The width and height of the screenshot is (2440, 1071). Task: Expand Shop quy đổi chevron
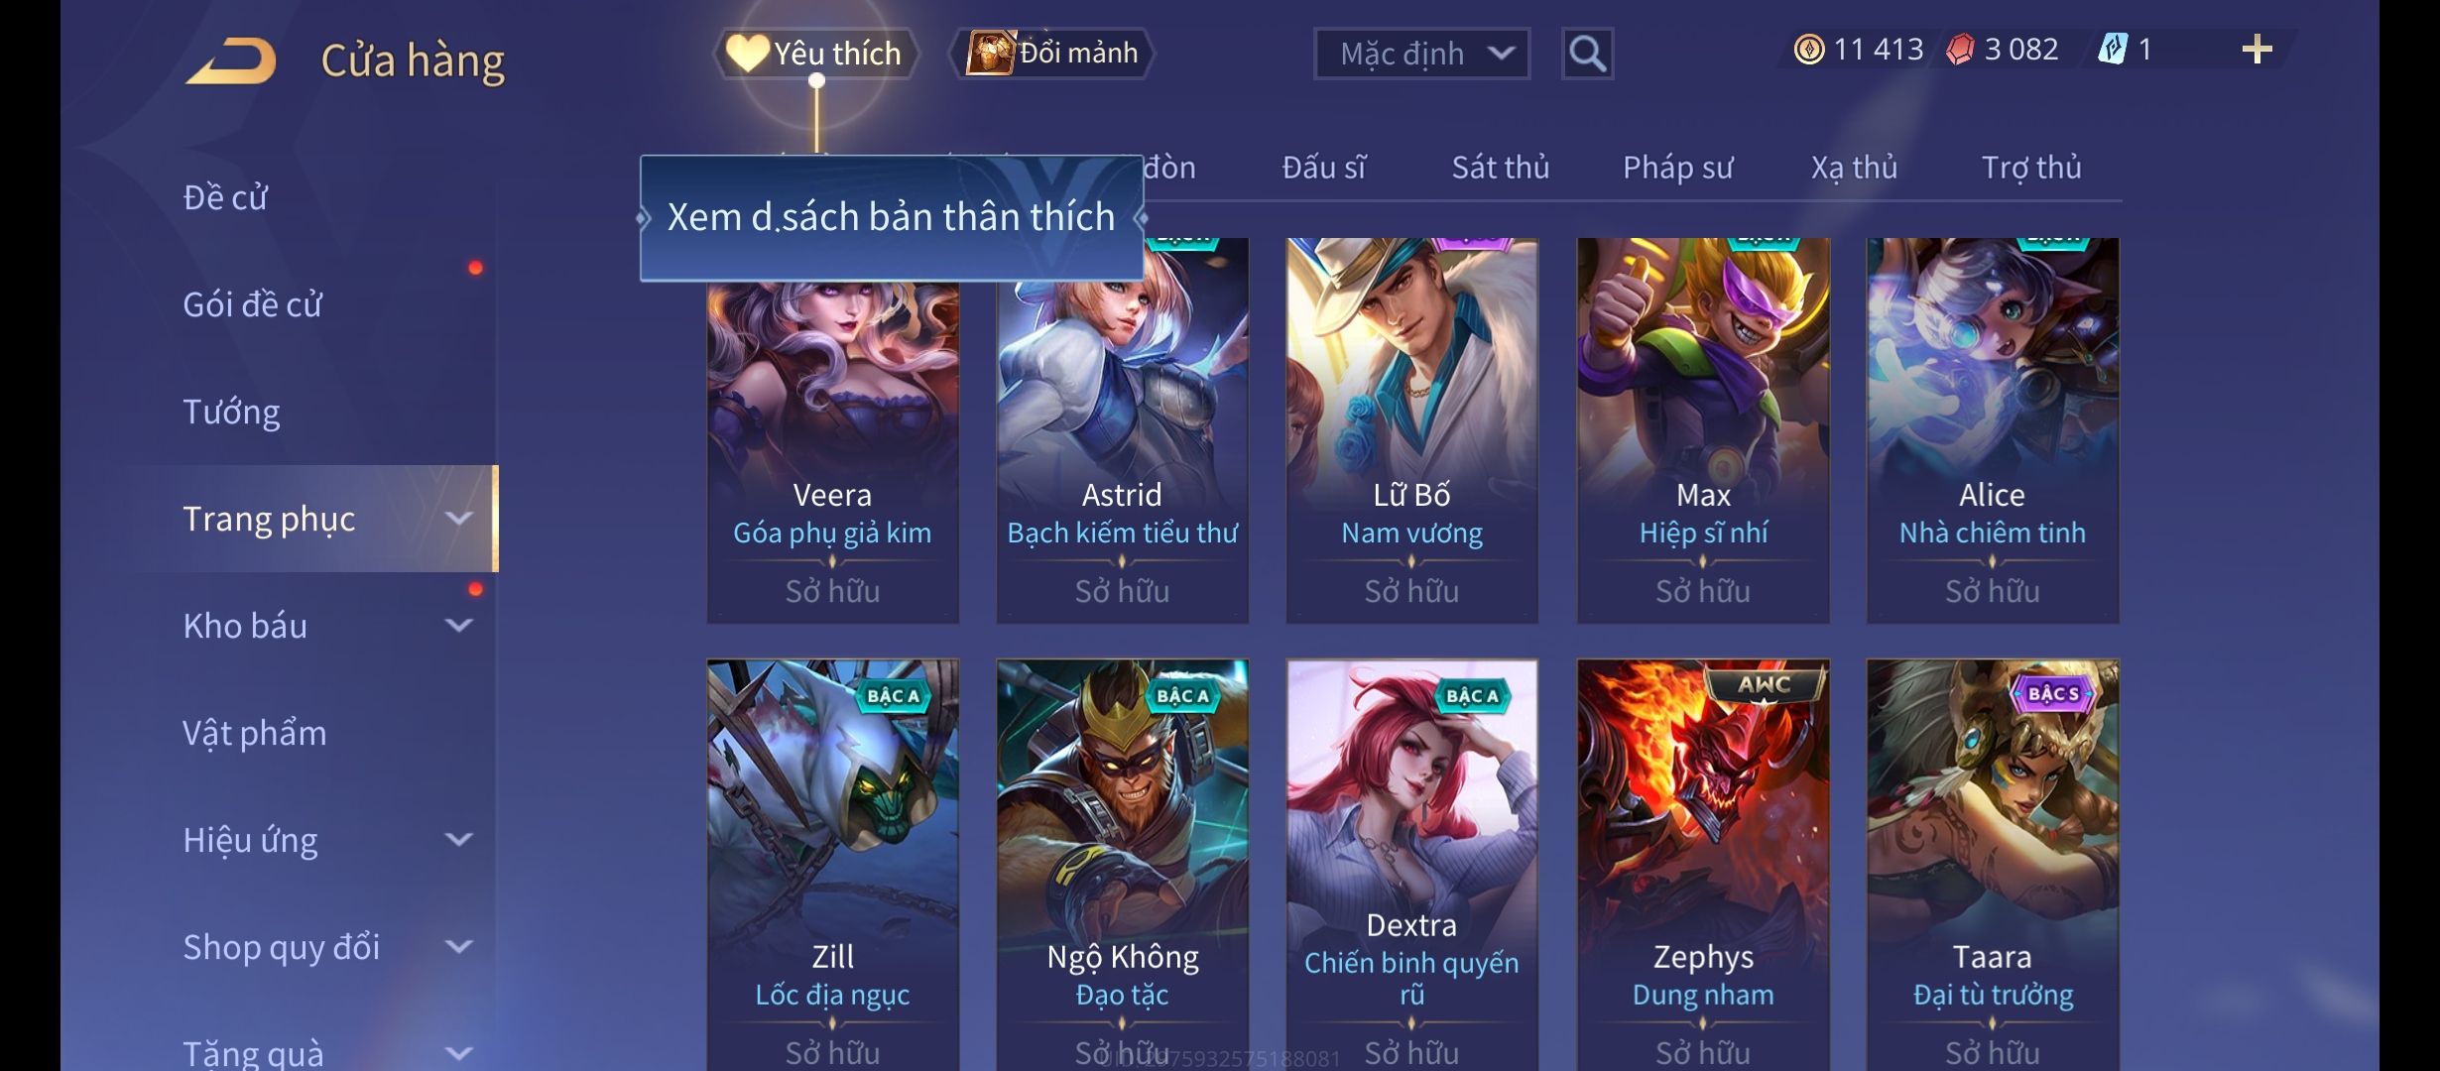point(458,947)
